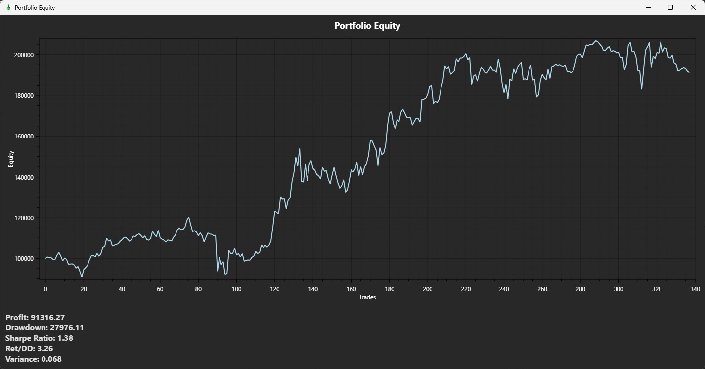This screenshot has height=369, width=705.
Task: Click the 200 tick on the Trades axis
Action: 428,289
